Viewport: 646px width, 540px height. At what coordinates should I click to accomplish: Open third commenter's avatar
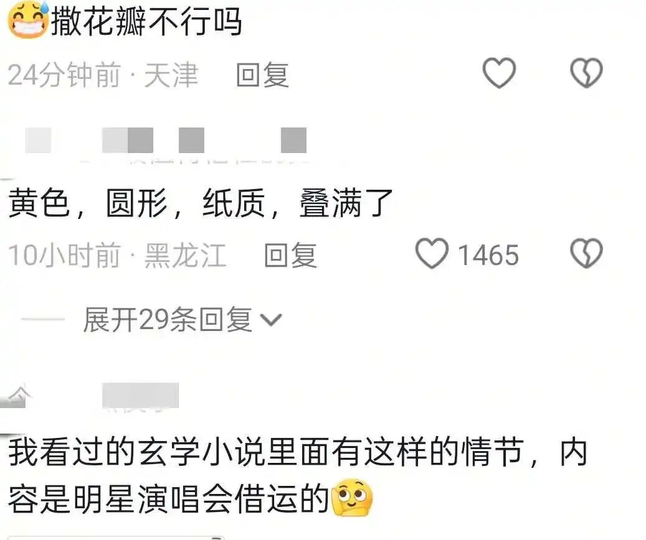(x=16, y=396)
